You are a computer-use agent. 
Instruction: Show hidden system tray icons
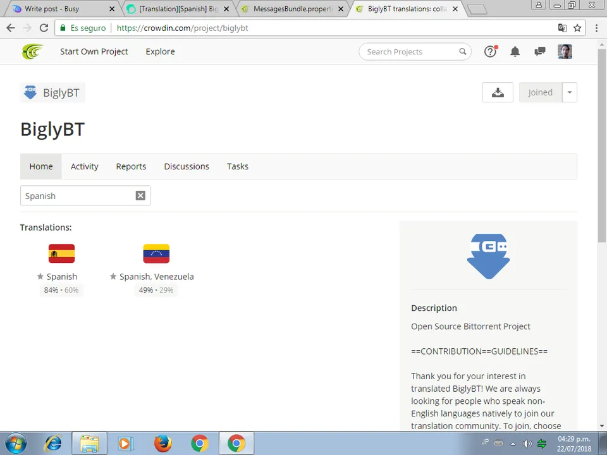click(513, 444)
